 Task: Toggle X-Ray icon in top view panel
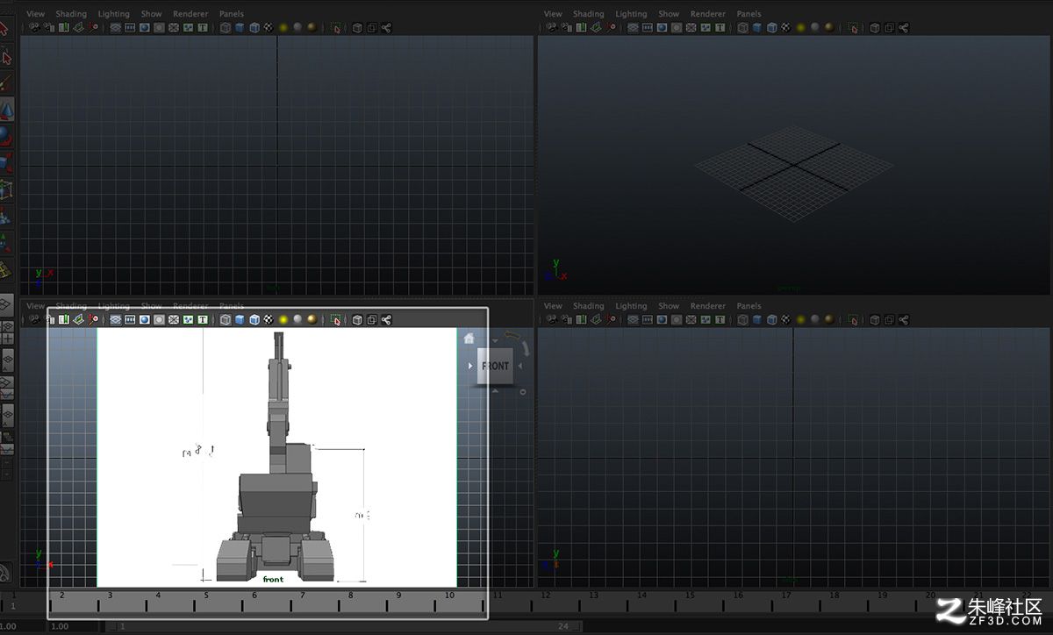tap(357, 27)
